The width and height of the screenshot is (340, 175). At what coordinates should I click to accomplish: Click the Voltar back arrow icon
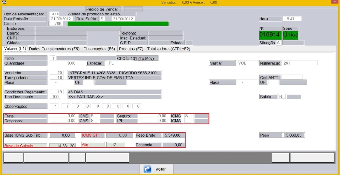(x=147, y=169)
